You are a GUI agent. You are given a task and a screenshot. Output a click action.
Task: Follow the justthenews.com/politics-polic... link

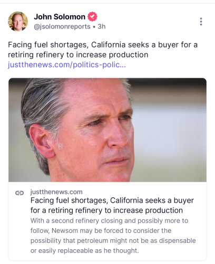[67, 65]
